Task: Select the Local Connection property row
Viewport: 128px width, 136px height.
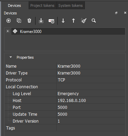Action: [x=65, y=87]
